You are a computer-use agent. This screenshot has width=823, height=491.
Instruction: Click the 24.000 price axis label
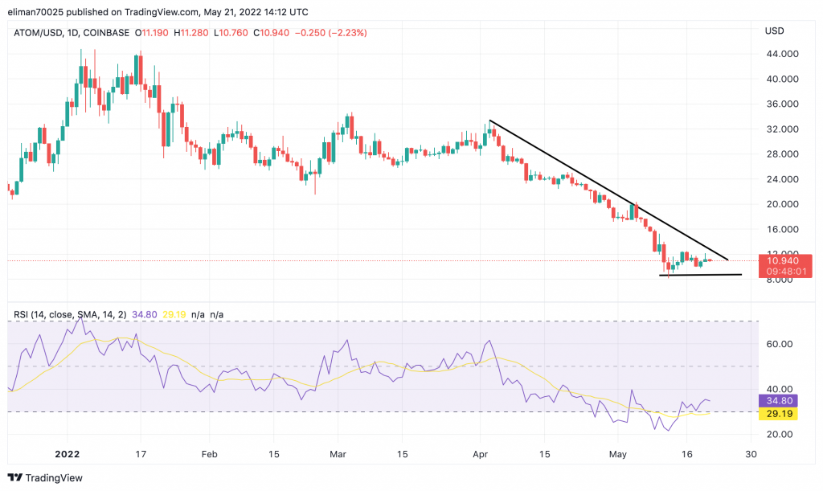click(783, 179)
